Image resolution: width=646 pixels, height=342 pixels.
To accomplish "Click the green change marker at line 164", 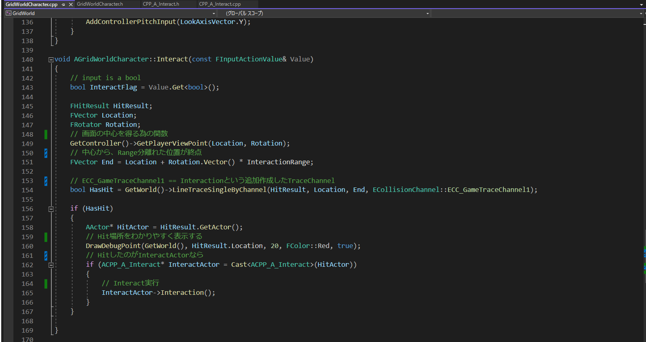I will point(46,283).
